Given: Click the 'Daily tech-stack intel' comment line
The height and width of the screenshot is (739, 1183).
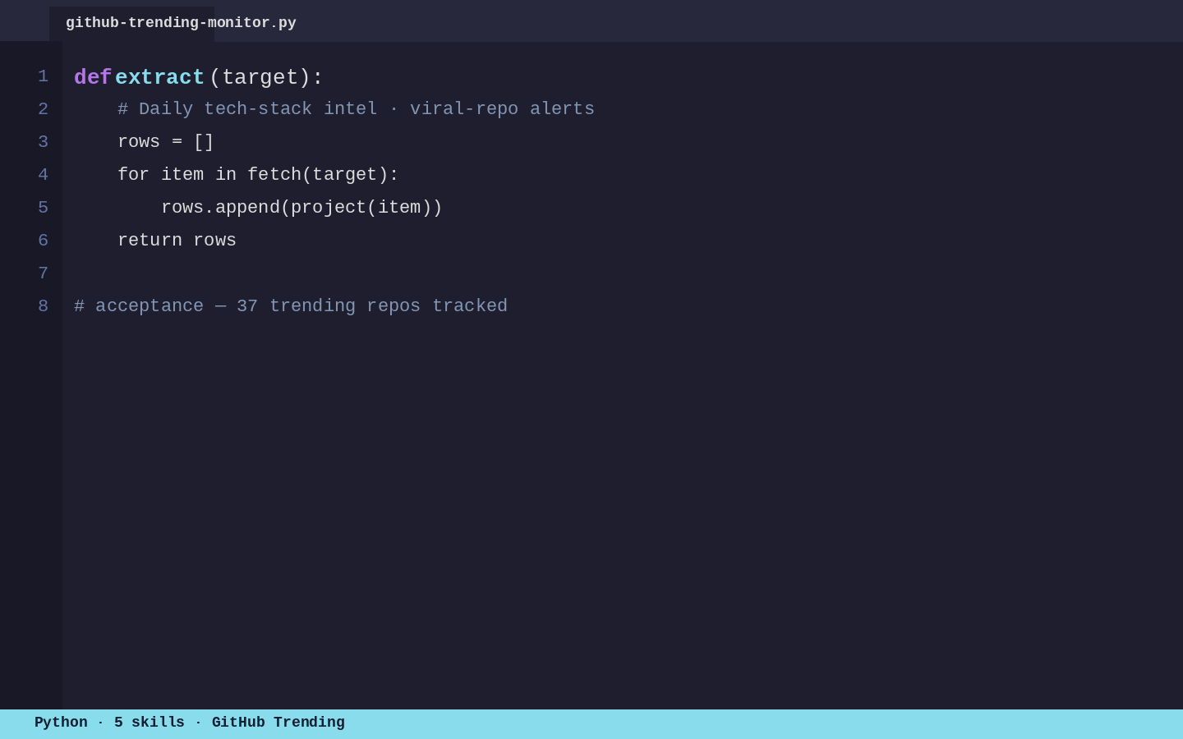Looking at the screenshot, I should pos(356,109).
